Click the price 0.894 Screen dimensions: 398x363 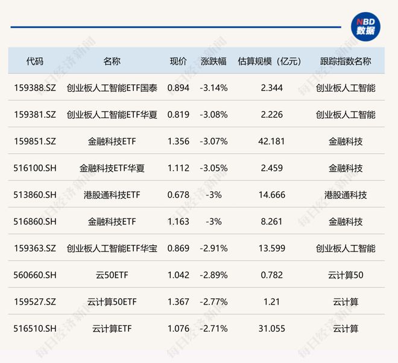pos(178,88)
